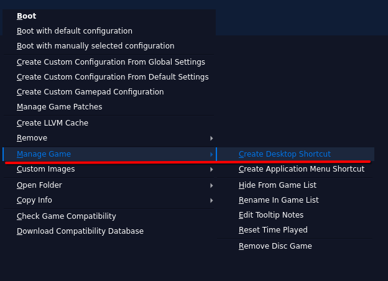Viewport: 388px width, 281px height.
Task: Expand the Open Folder submenu
Action: point(40,185)
